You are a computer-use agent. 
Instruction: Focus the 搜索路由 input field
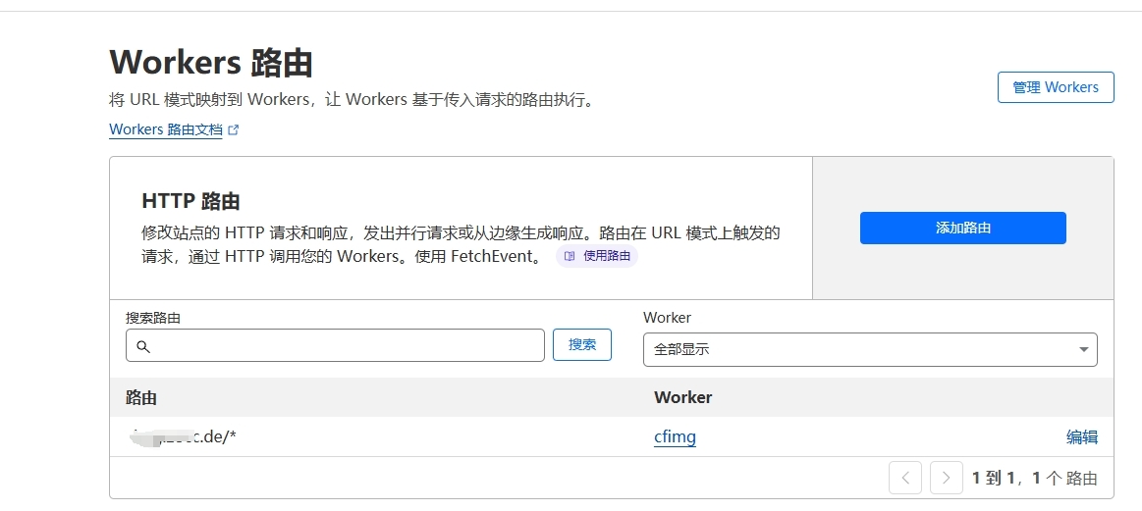point(344,345)
